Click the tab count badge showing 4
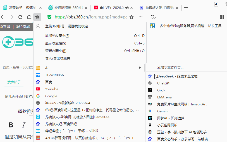 [x=216, y=4]
